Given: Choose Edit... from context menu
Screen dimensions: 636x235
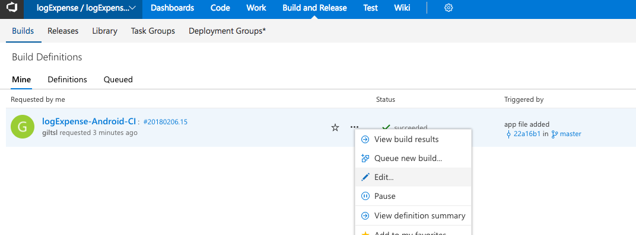Looking at the screenshot, I should pos(414,177).
